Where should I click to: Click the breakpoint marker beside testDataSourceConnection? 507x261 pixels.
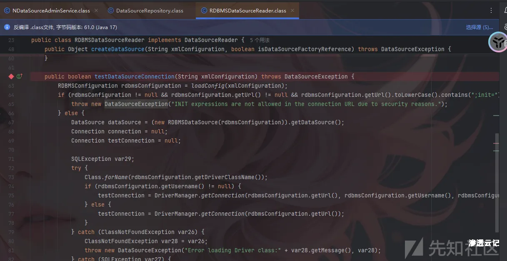tap(11, 76)
